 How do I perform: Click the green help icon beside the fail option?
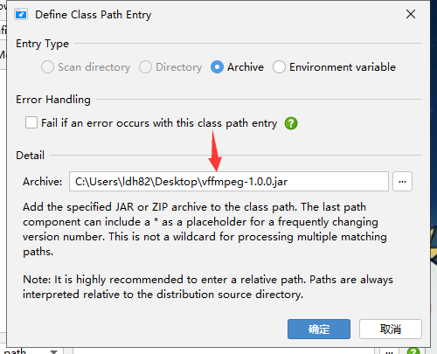coord(291,123)
